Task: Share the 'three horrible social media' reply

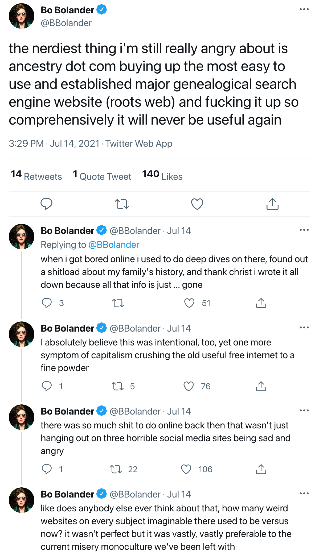Action: (261, 469)
